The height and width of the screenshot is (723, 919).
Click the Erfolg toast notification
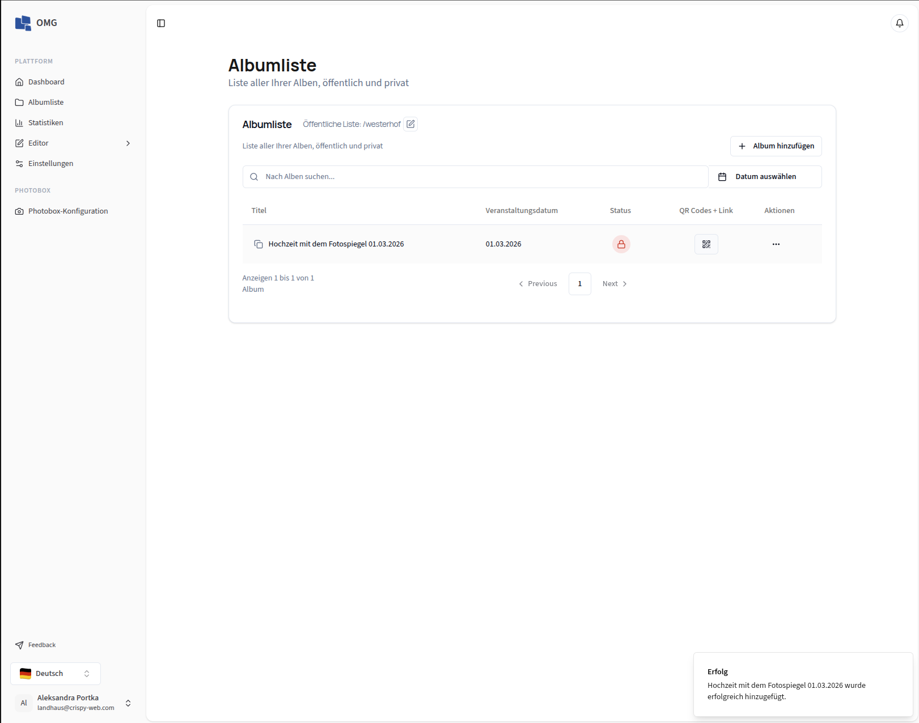pyautogui.click(x=803, y=684)
